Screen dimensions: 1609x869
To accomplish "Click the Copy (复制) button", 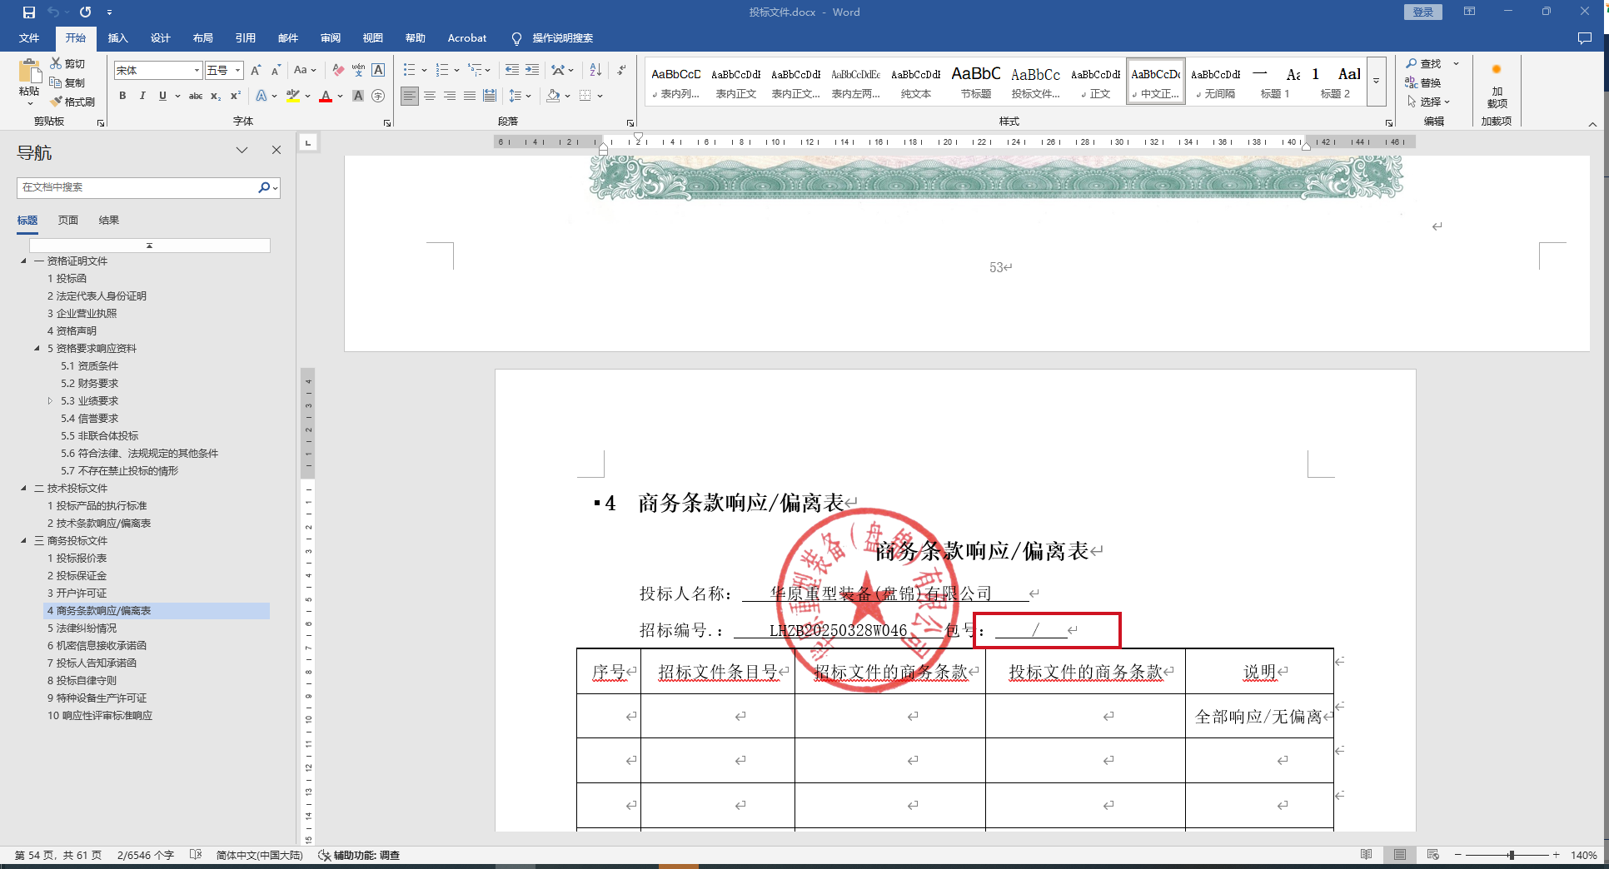I will click(67, 82).
